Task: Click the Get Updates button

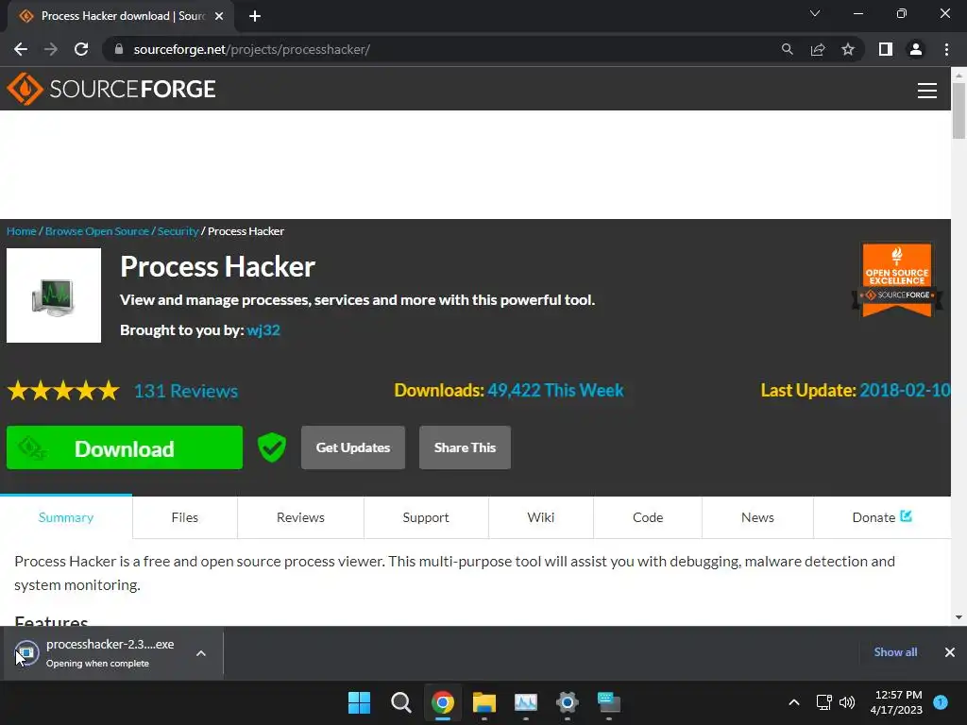Action: 353,447
